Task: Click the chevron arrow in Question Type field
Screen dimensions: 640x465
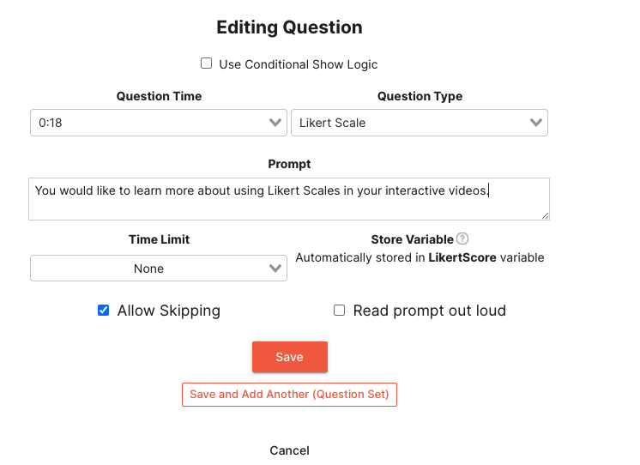Action: (536, 123)
